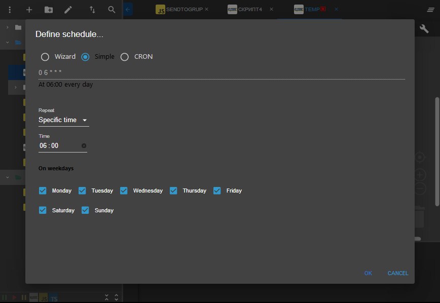Click the blue back arrow button
Screen dimensions: 440x303
point(128,10)
